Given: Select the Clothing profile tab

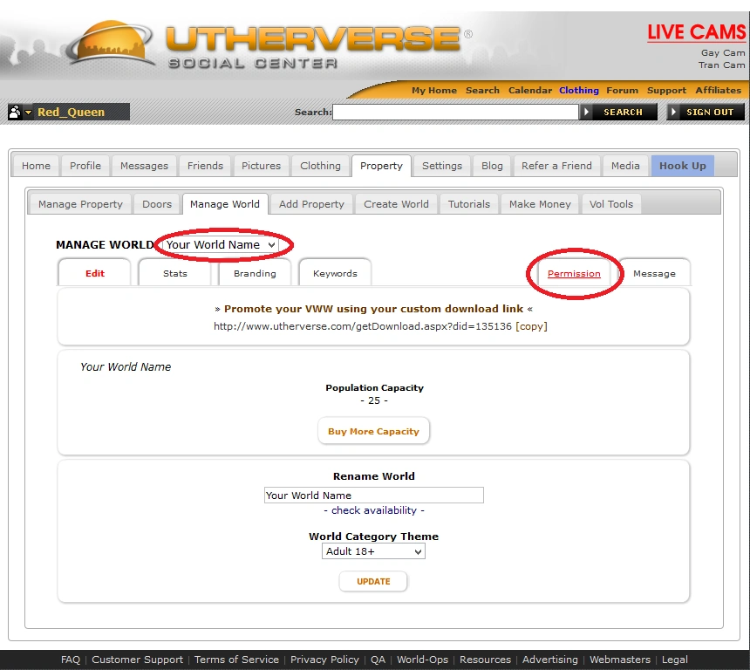Looking at the screenshot, I should (x=320, y=166).
